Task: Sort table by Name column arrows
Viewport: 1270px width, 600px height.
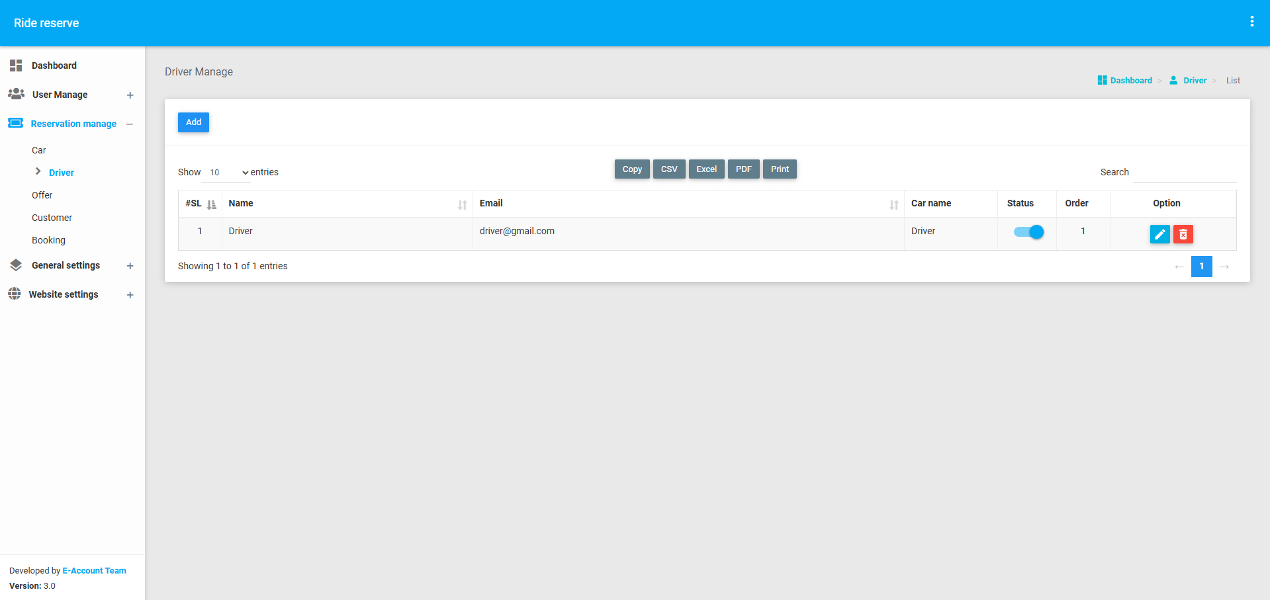Action: pos(462,204)
